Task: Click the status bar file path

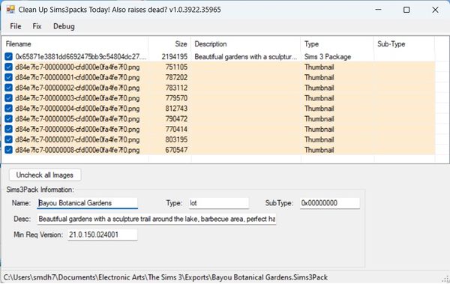Action: 166,277
